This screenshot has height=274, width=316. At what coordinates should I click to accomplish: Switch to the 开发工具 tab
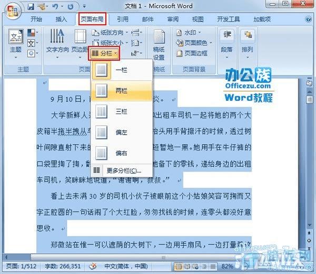pos(229,19)
